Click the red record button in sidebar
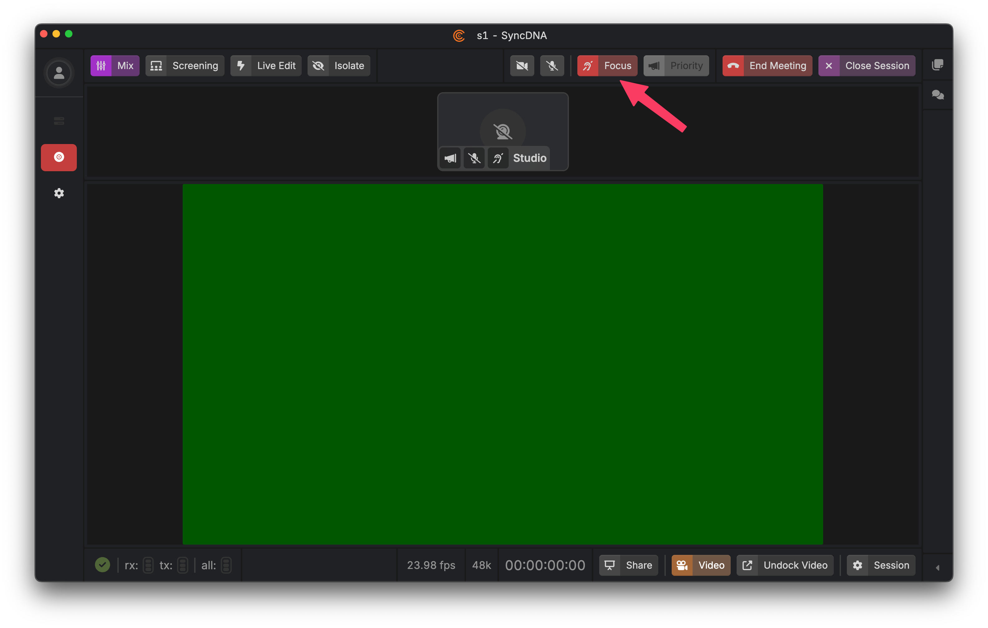This screenshot has width=988, height=628. 59,157
